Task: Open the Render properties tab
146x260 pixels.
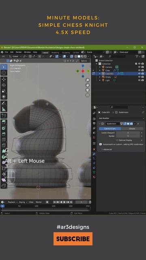Action: 94,119
